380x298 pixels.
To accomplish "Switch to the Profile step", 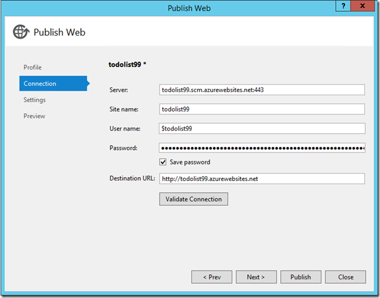I will coord(32,67).
